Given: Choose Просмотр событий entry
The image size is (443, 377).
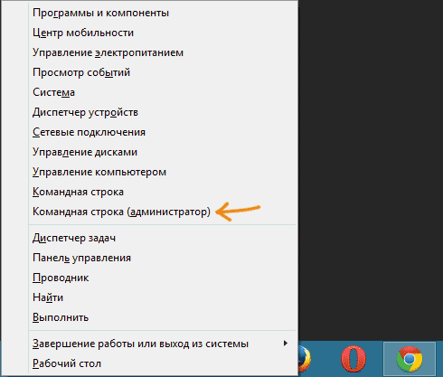Looking at the screenshot, I should [163, 72].
